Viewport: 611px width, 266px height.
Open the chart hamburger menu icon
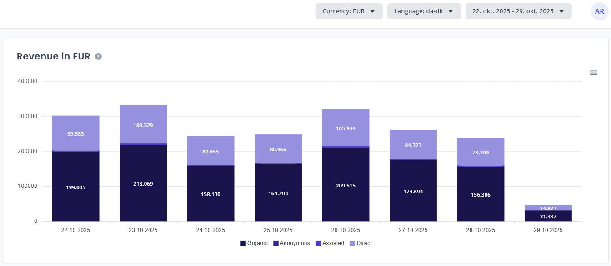(x=593, y=73)
